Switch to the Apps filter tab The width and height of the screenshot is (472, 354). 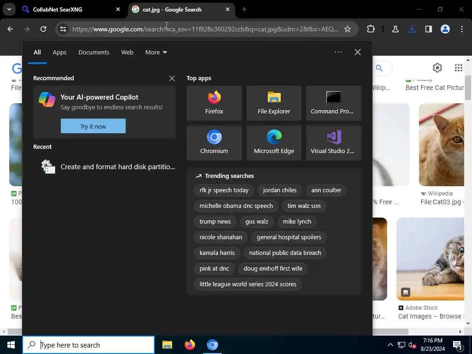[59, 53]
